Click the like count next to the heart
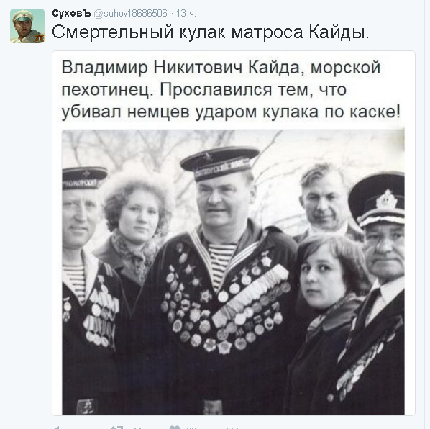The width and height of the screenshot is (430, 429). 191,428
